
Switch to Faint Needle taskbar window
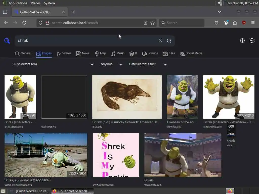point(30,191)
